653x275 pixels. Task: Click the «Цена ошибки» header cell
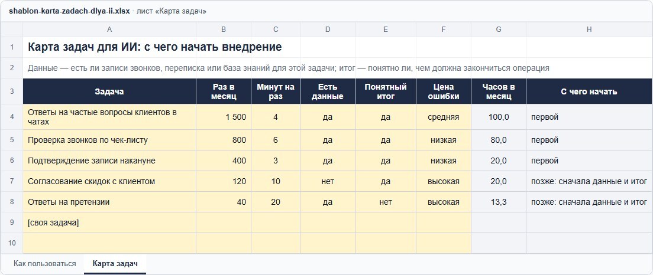pyautogui.click(x=444, y=91)
